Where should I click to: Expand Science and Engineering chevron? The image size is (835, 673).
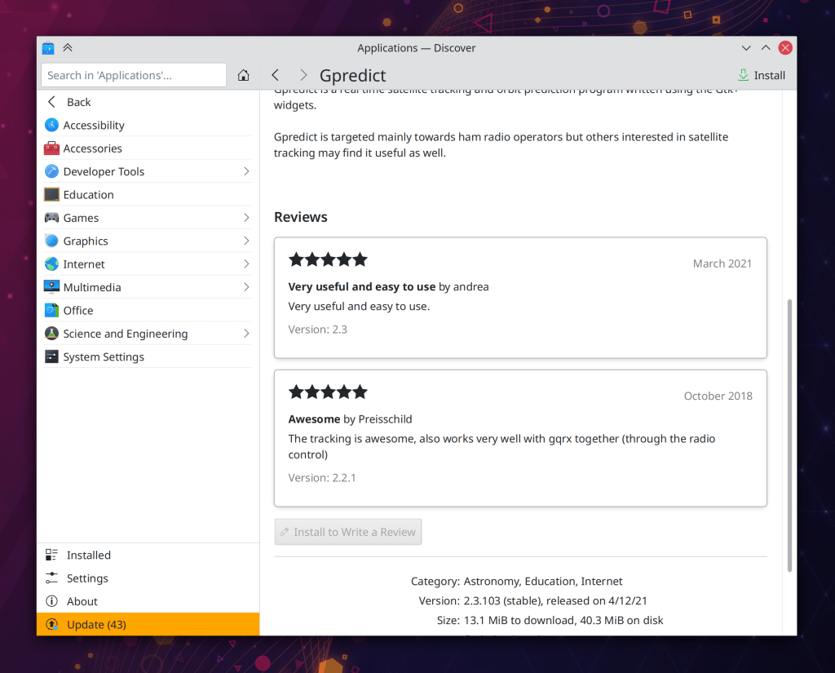pos(246,334)
